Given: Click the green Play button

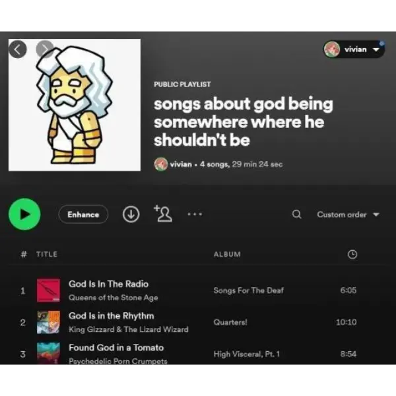Looking at the screenshot, I should pyautogui.click(x=24, y=214).
